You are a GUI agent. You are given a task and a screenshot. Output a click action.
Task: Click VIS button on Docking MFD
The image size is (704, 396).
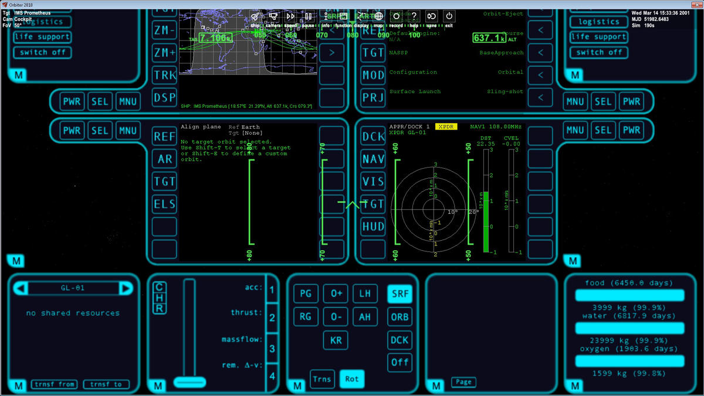coord(373,182)
